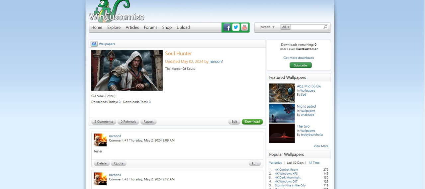Open the Articles menu

(x=132, y=27)
